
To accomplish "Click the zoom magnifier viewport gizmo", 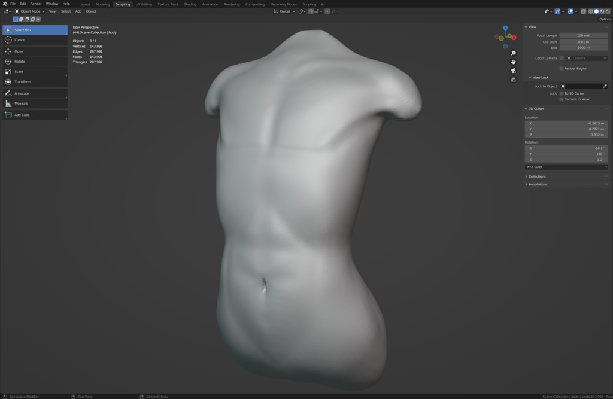I will [x=513, y=53].
